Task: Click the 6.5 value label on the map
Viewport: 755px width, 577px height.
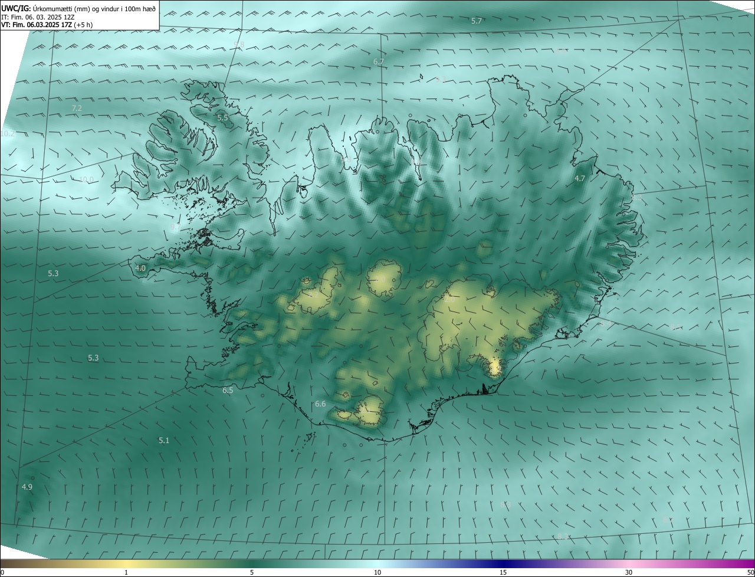Action: (x=228, y=390)
